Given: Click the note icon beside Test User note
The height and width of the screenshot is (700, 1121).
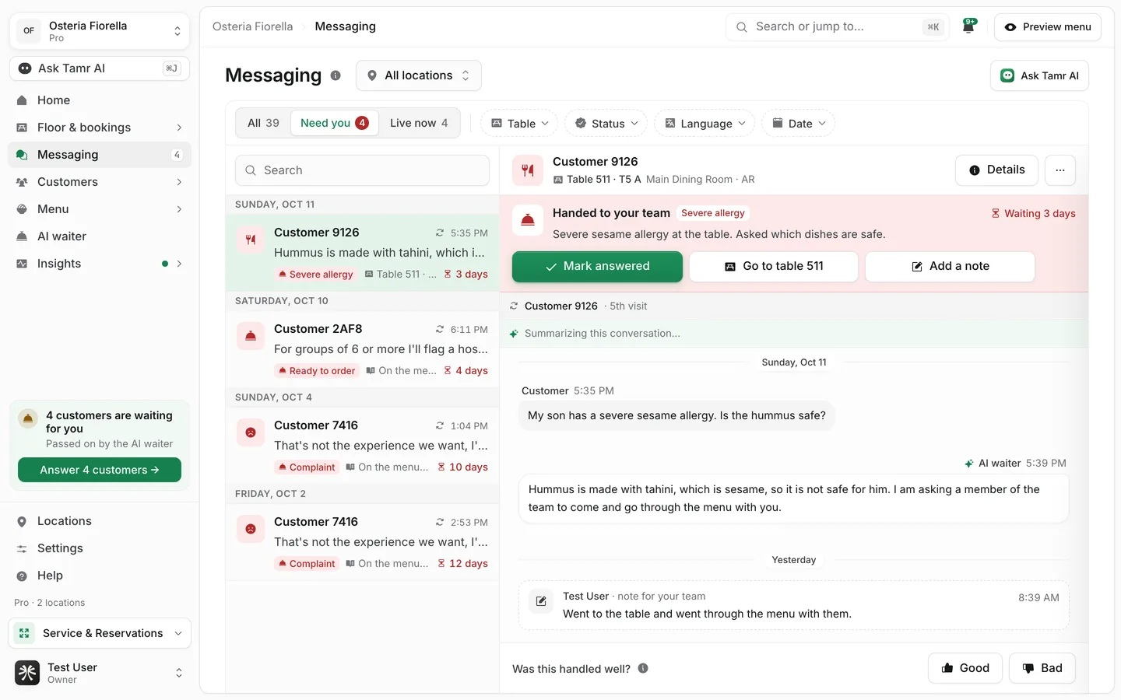Looking at the screenshot, I should 541,601.
